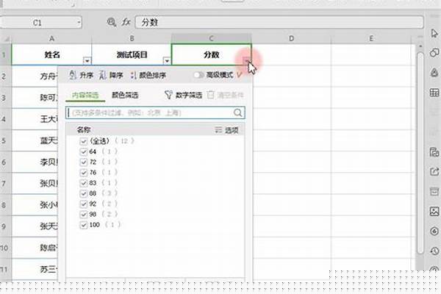Click the formula bar showing 分数
The width and height of the screenshot is (441, 294).
coord(279,22)
